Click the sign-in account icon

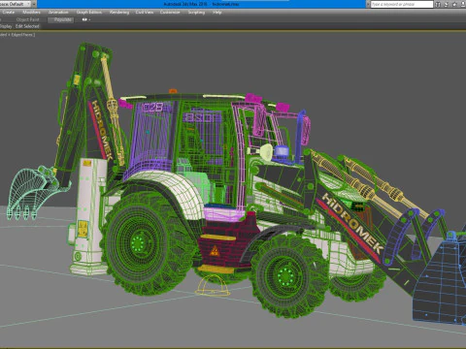click(463, 4)
